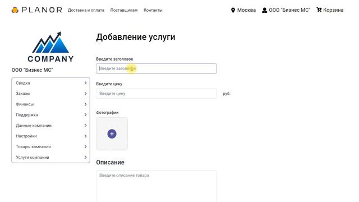This screenshot has width=359, height=202.
Task: Add a photo with the purple plus icon
Action: (112, 134)
